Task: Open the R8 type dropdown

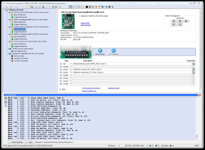Action: click(71, 84)
